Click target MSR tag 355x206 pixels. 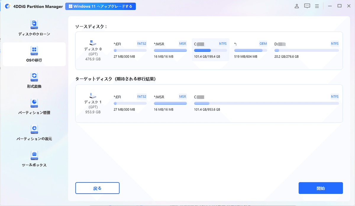tap(183, 97)
